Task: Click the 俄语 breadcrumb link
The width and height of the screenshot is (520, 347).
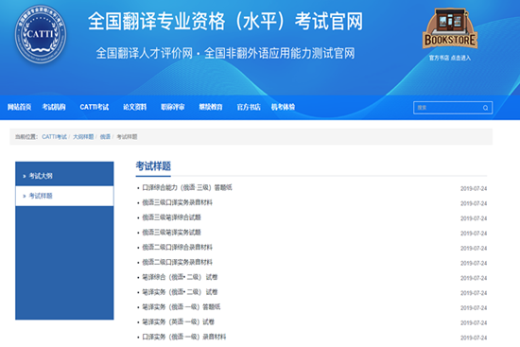Action: click(x=105, y=137)
